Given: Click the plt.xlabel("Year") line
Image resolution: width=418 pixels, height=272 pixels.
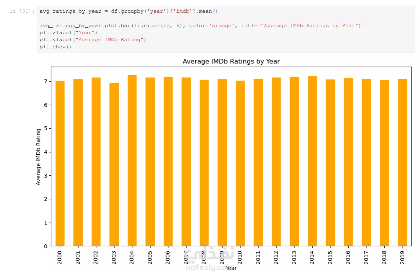Looking at the screenshot, I should [68, 33].
